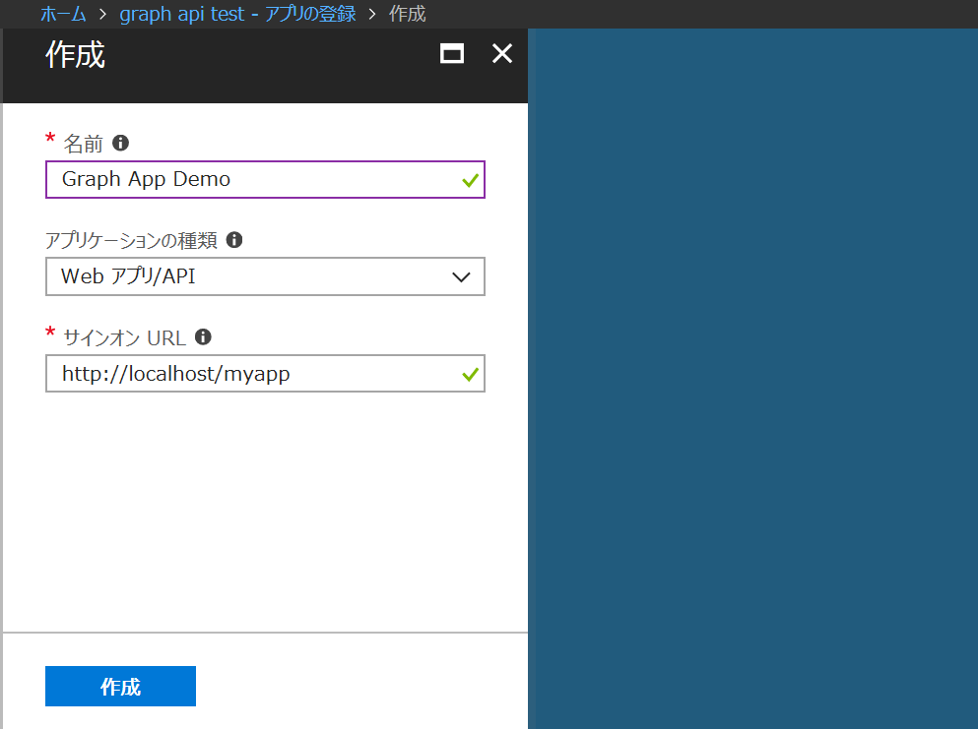Click the green checkmark in the URL field
Viewport: 978px width, 729px height.
point(471,375)
